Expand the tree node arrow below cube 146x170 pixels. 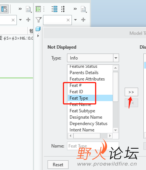tap(38, 36)
